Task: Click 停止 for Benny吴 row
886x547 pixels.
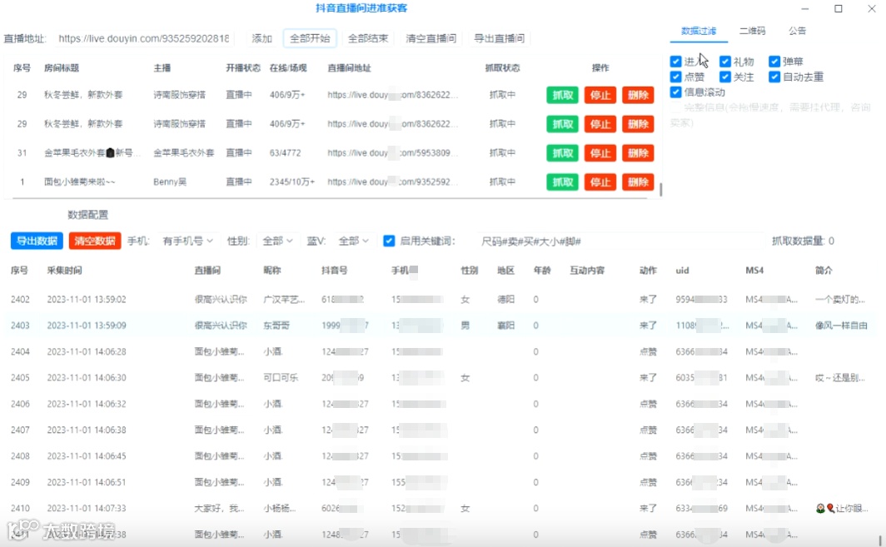Action: point(600,182)
